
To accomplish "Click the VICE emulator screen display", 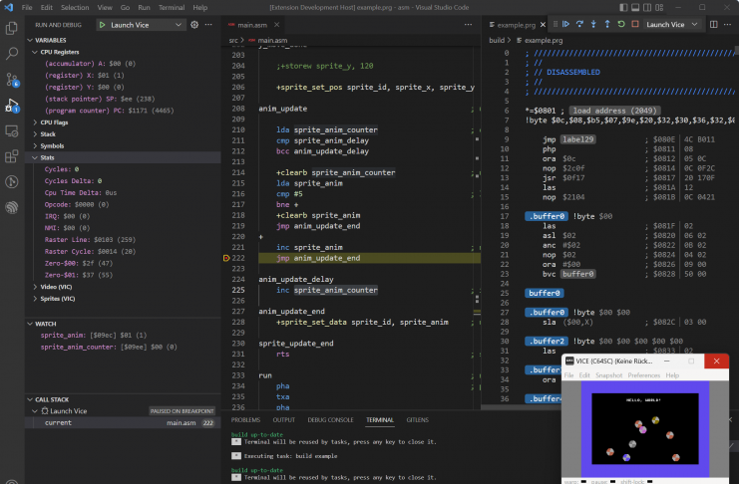I will pos(644,429).
